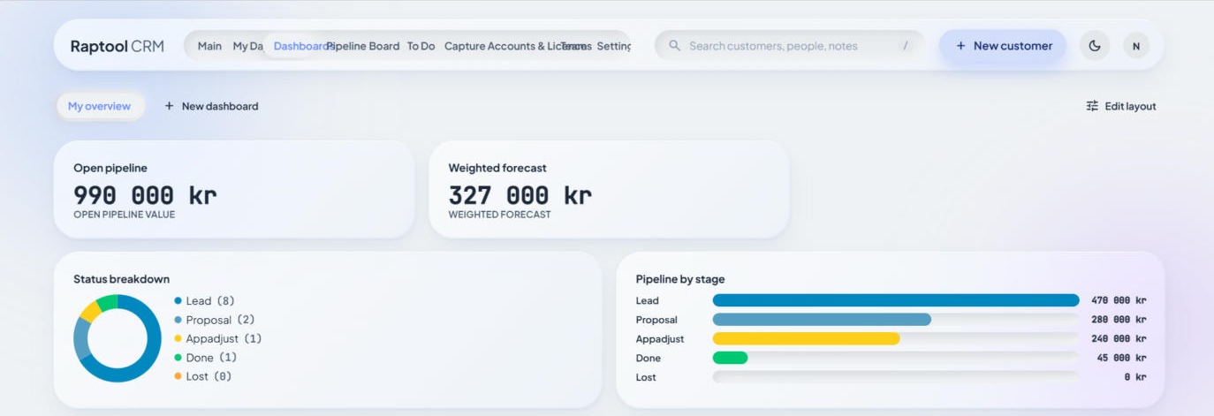
Task: Click the Proposal (2) legend color dot
Action: [x=178, y=320]
